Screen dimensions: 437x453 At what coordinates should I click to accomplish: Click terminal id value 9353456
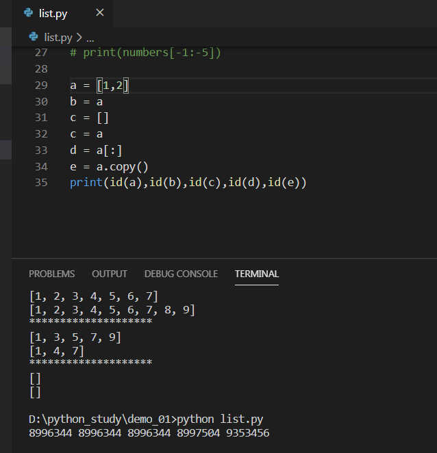pos(247,432)
